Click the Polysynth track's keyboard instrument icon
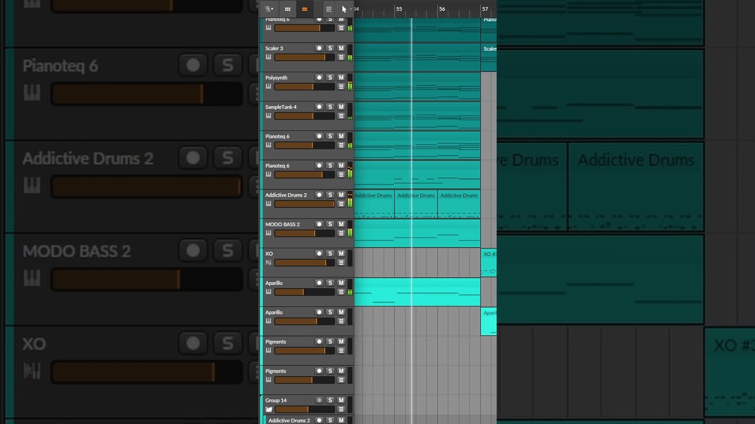The height and width of the screenshot is (424, 755). click(268, 87)
